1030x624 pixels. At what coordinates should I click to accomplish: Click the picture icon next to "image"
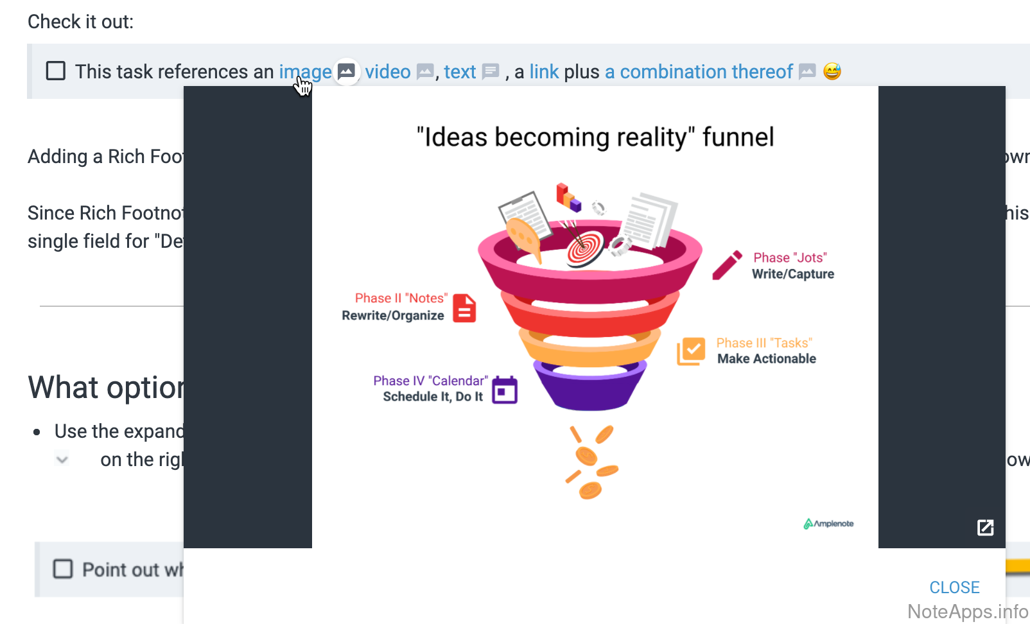(x=346, y=71)
